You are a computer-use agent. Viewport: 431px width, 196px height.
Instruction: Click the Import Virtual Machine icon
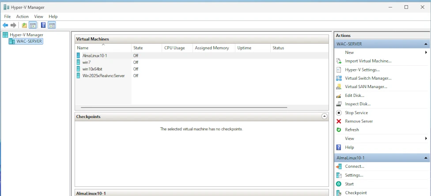[x=339, y=61]
